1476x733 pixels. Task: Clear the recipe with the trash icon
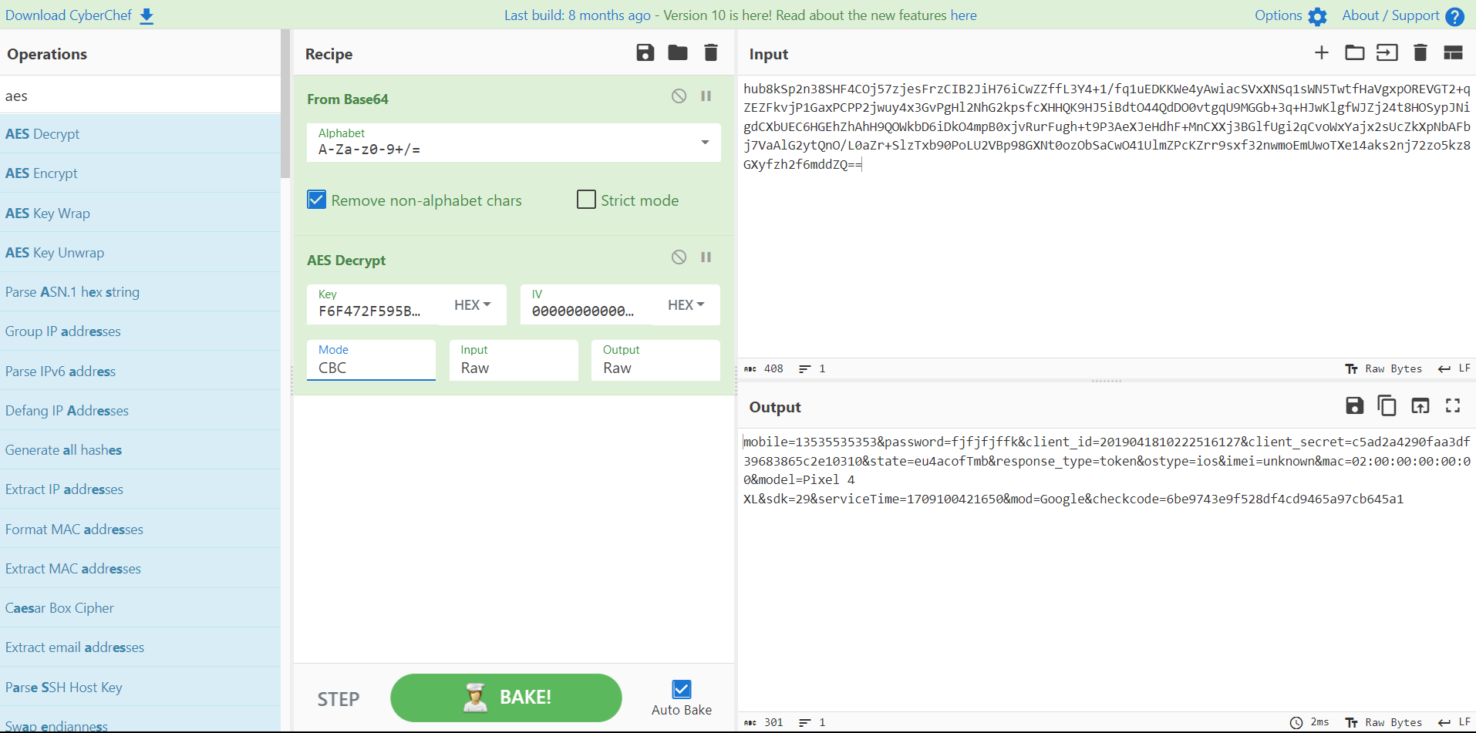coord(711,52)
